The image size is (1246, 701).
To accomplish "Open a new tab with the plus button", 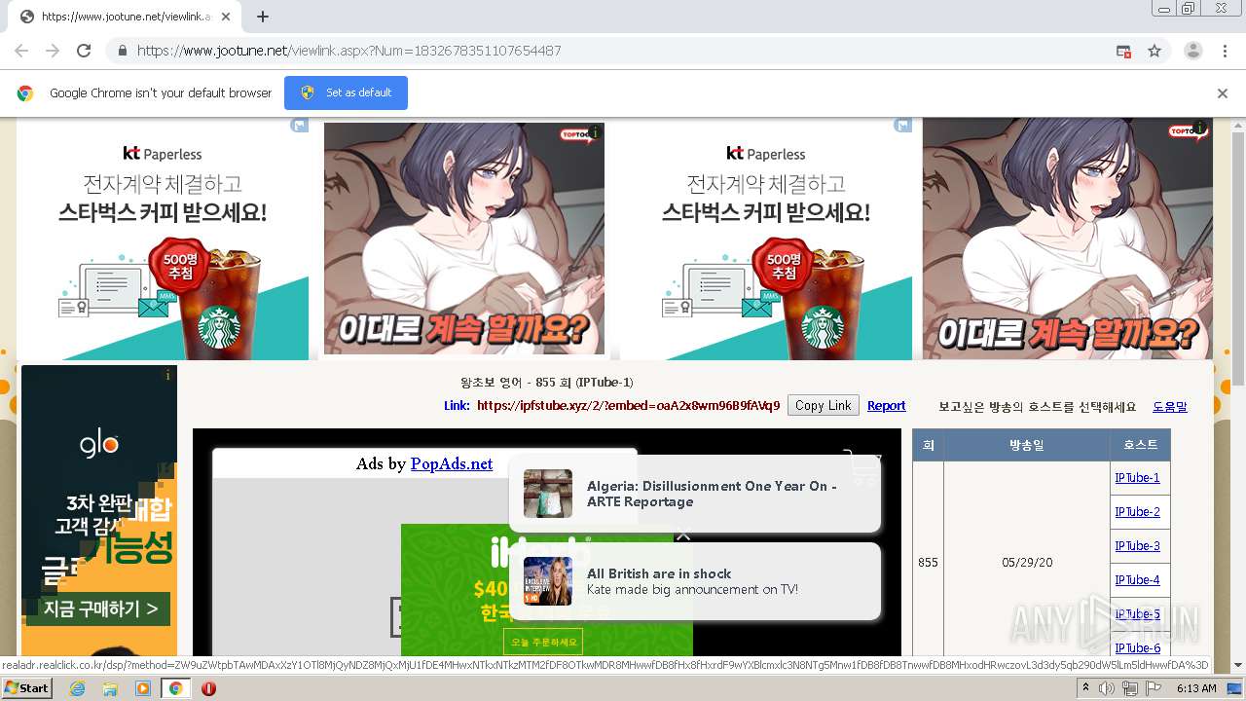I will pyautogui.click(x=263, y=17).
